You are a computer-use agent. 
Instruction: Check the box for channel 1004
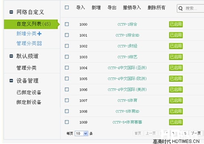(67, 68)
